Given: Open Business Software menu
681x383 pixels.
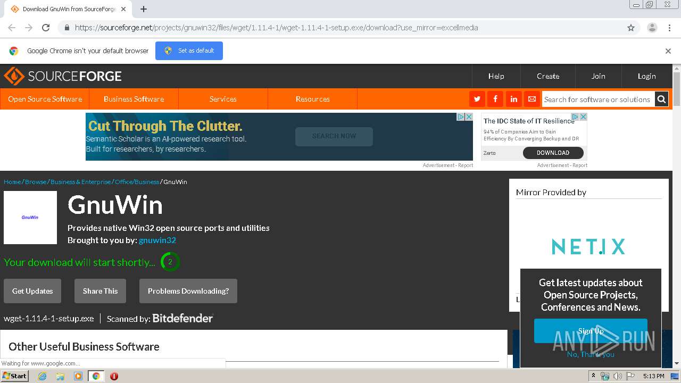Looking at the screenshot, I should 134,99.
